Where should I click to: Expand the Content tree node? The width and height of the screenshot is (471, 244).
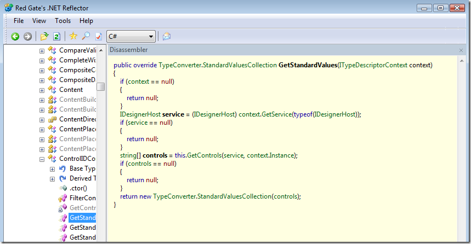[42, 90]
